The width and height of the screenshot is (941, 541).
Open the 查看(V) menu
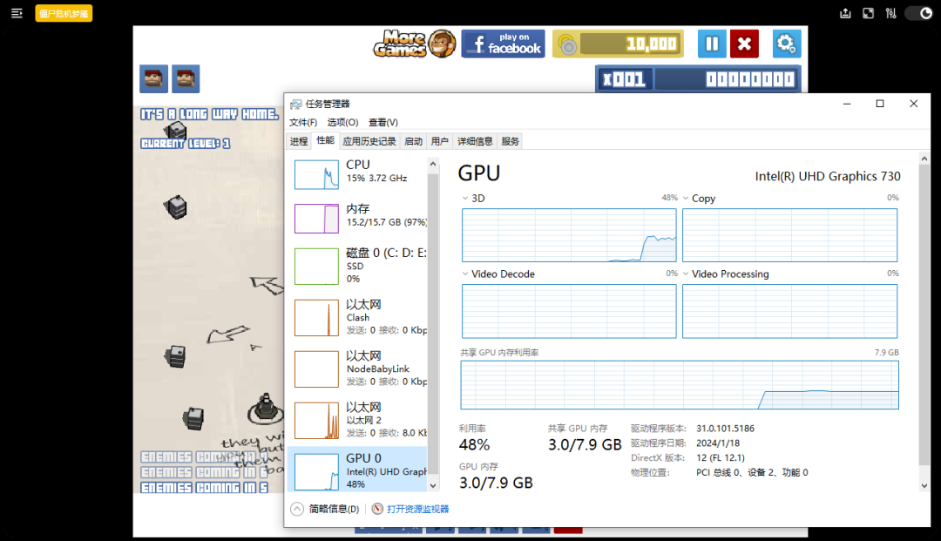pos(382,122)
